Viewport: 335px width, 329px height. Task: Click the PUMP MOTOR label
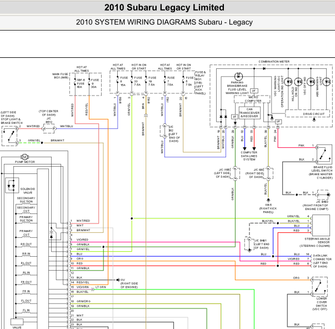(25, 162)
